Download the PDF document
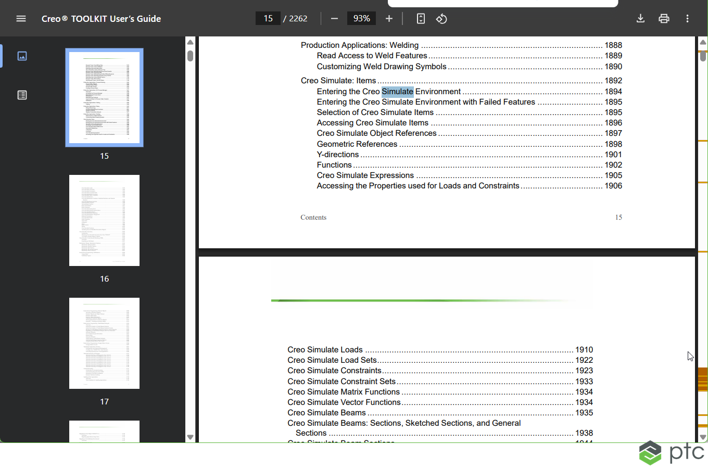Image resolution: width=708 pixels, height=469 pixels. (x=640, y=18)
